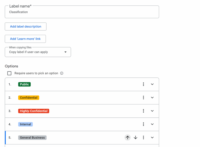The width and height of the screenshot is (200, 147).
Task: Open three-dot menu for Public option
Action: [x=143, y=84]
